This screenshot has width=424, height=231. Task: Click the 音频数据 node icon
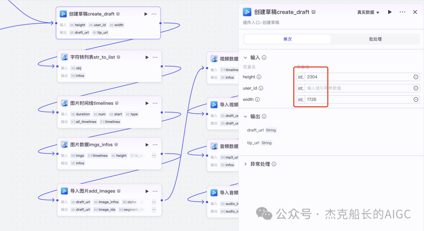214,146
